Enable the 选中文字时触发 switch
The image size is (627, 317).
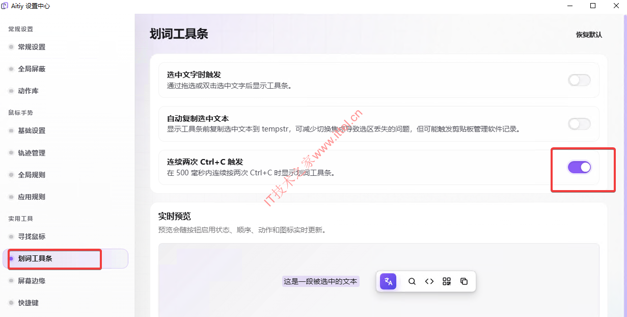(x=579, y=80)
